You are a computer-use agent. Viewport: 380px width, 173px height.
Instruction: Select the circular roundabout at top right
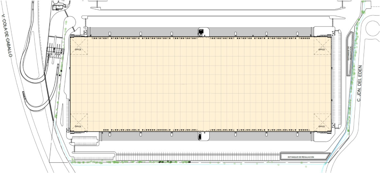click(374, 29)
